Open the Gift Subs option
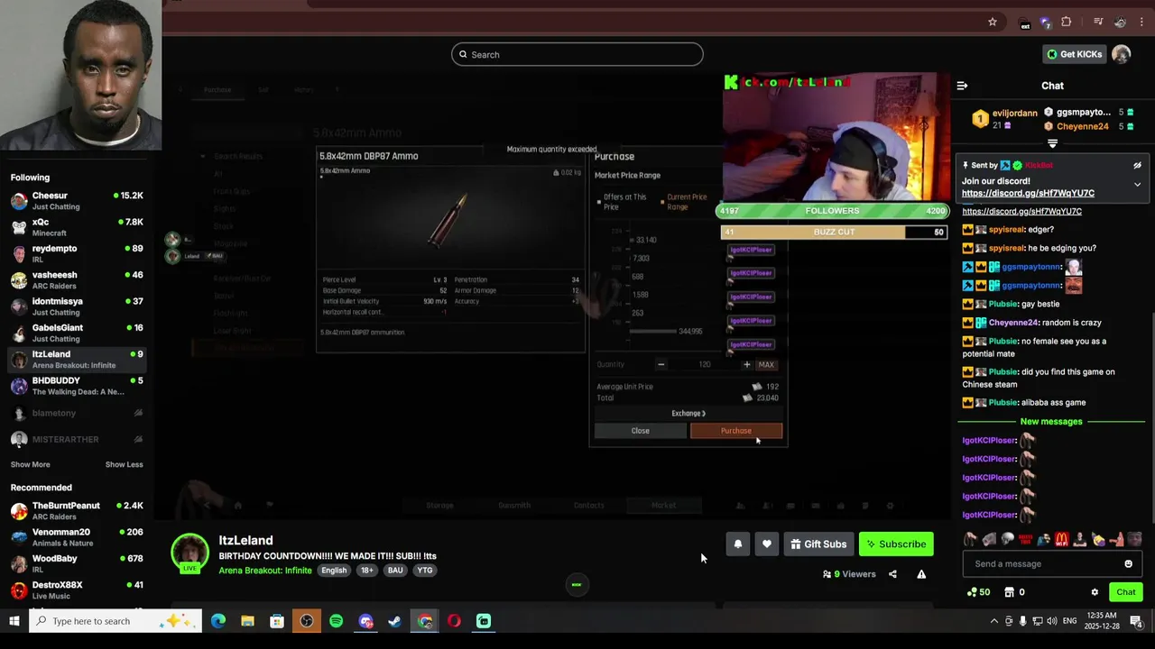1155x649 pixels. pos(818,544)
